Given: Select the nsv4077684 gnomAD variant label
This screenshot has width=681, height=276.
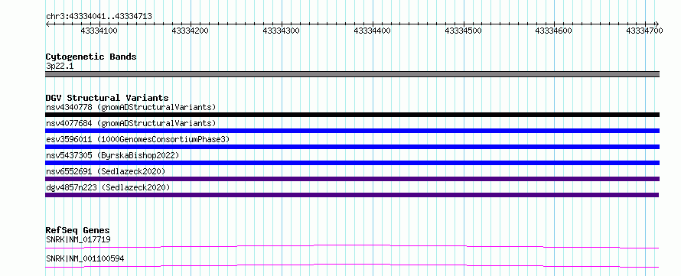Looking at the screenshot, I should pos(131,123).
